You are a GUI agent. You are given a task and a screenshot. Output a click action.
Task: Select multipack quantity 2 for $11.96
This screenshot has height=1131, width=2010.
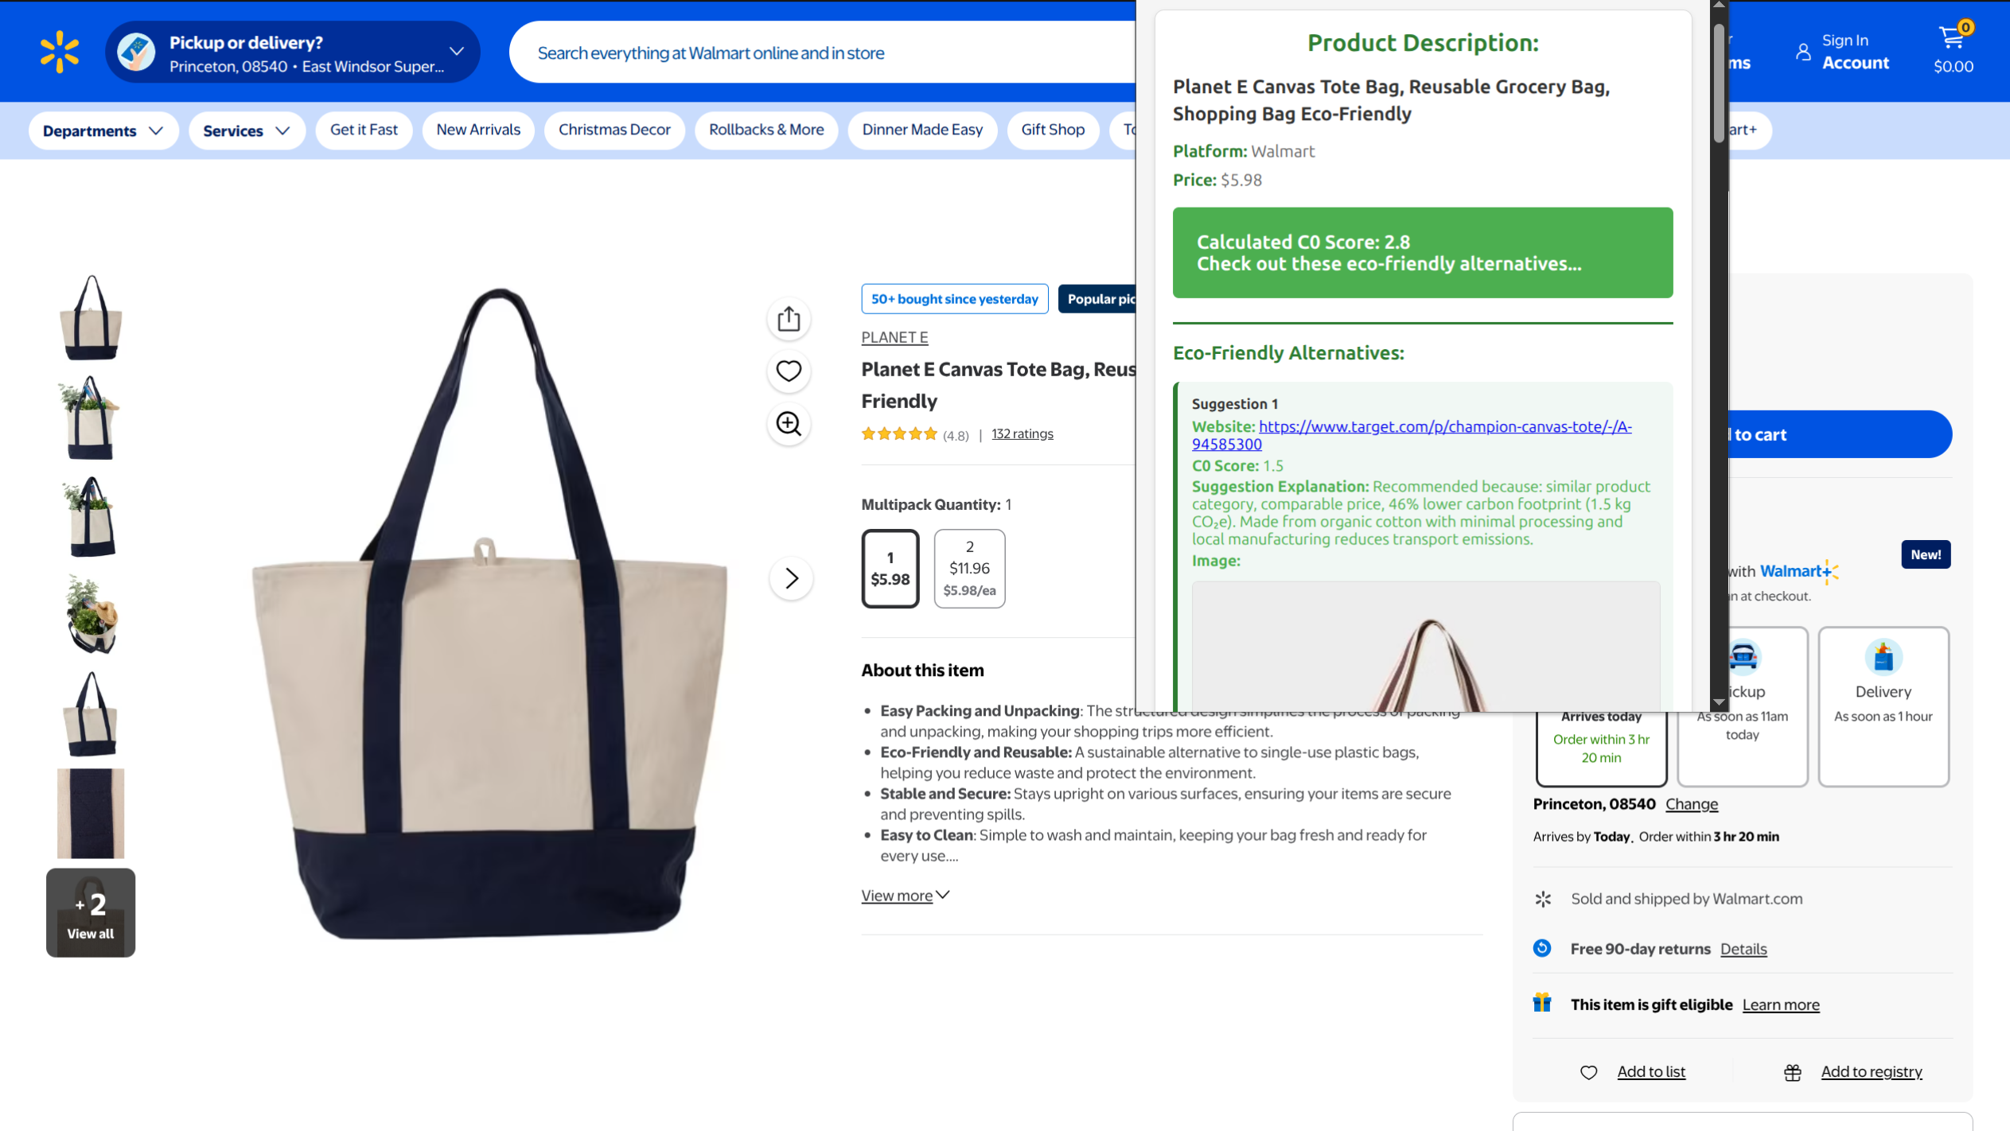tap(969, 569)
